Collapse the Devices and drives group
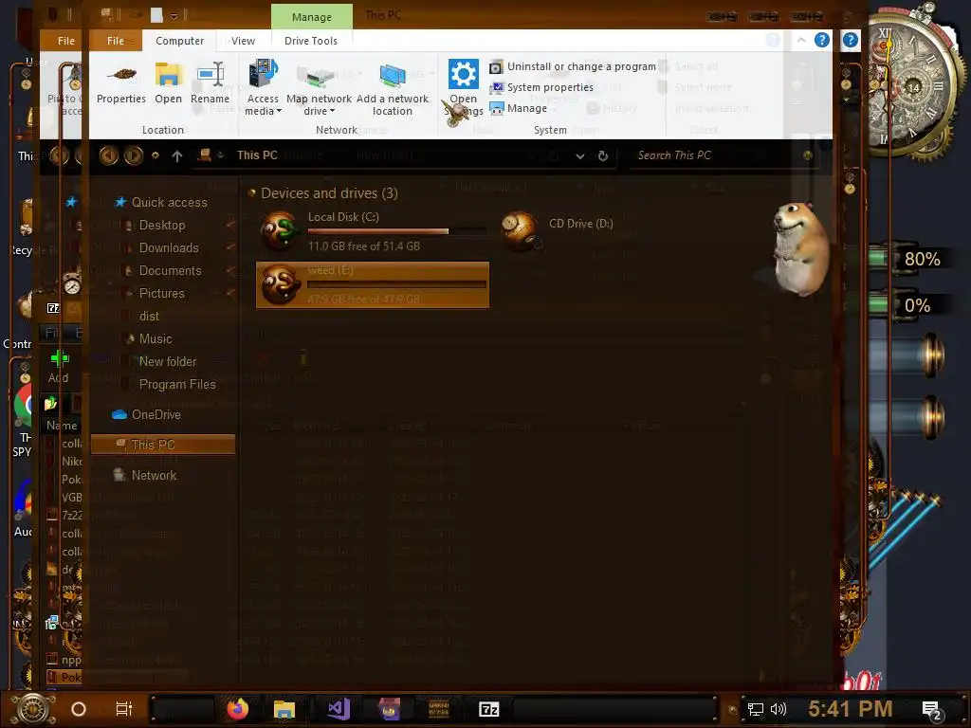 (x=252, y=193)
